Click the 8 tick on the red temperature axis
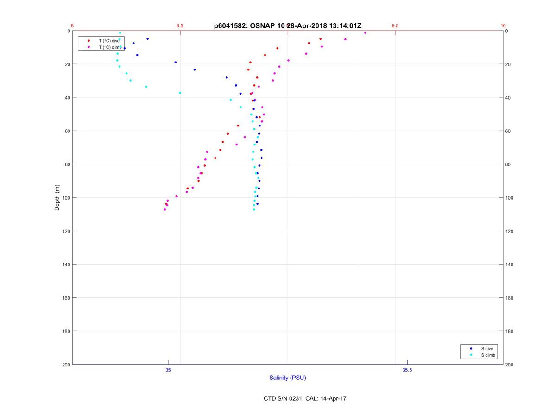Image resolution: width=556 pixels, height=410 pixels. 72,26
